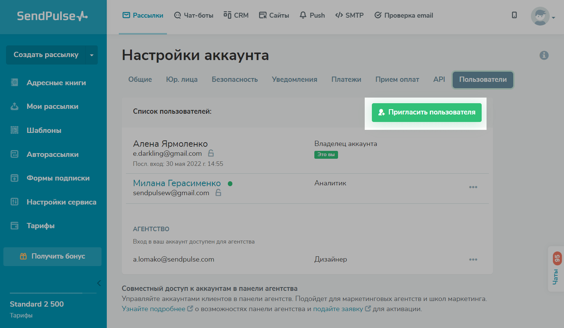Open user profile Милана Герасименко
Viewport: 564px width, 328px height.
click(177, 183)
